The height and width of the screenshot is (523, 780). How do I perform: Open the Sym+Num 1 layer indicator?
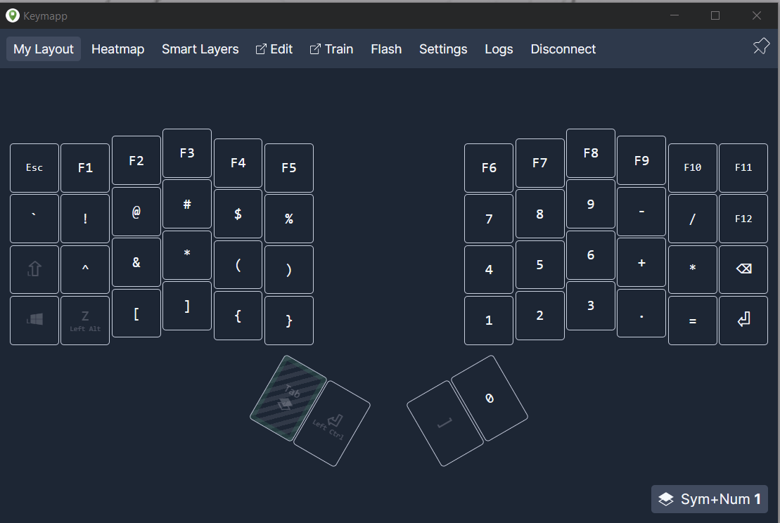710,499
